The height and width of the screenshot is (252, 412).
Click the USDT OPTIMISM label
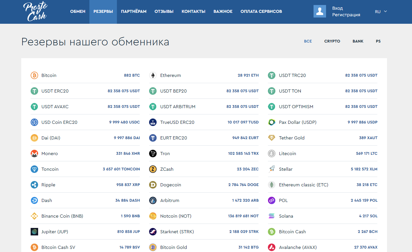pos(296,107)
